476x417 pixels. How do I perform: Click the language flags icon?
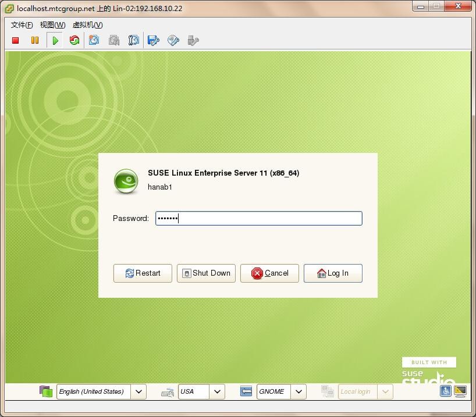tap(46, 391)
